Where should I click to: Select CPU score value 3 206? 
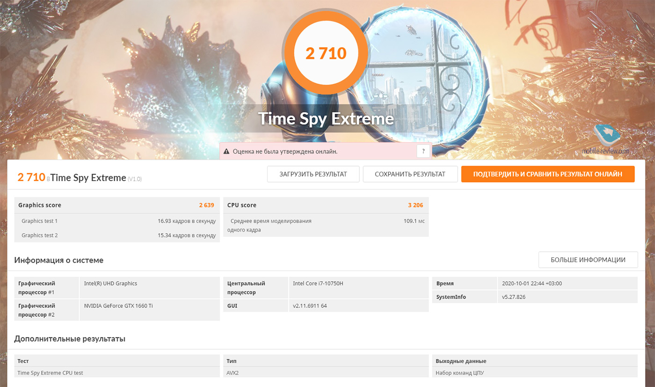click(415, 205)
